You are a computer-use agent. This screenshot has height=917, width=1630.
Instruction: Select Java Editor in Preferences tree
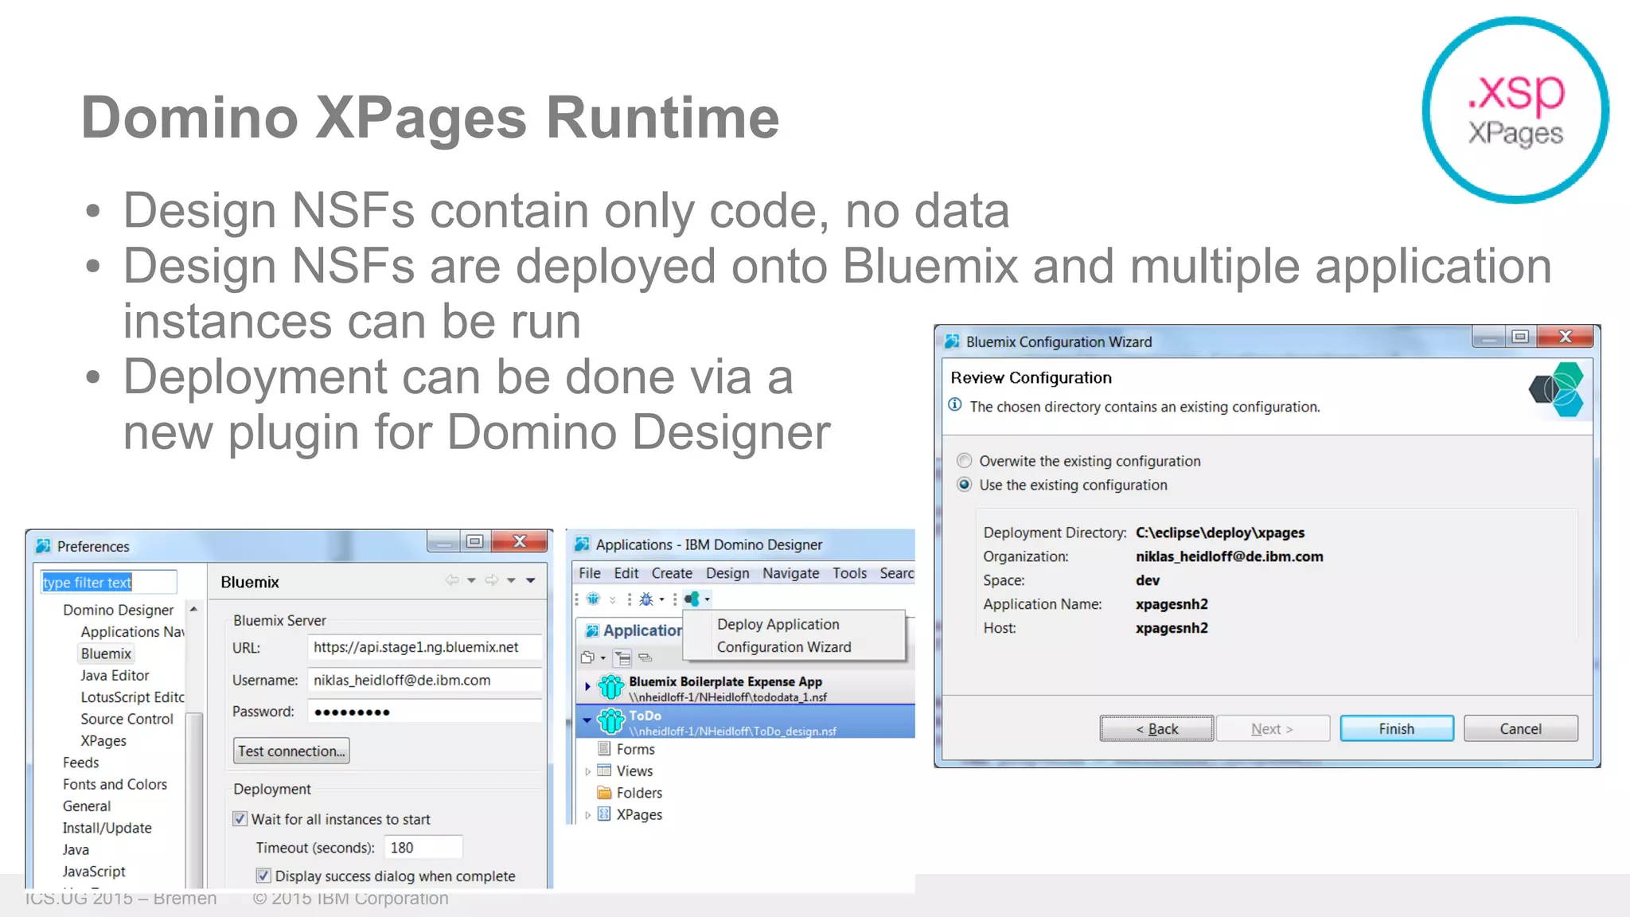[x=115, y=675]
